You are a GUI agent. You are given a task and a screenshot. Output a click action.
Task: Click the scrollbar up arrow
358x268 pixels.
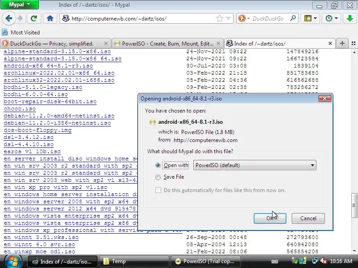coord(354,52)
